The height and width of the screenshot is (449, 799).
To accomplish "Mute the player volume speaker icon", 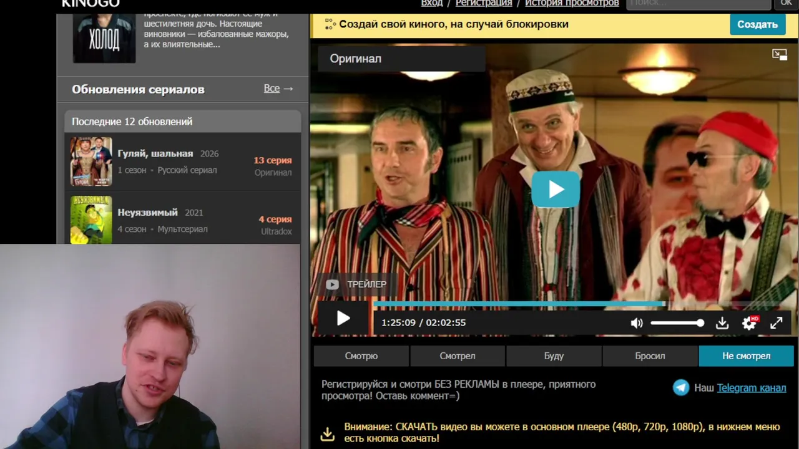I will click(637, 323).
